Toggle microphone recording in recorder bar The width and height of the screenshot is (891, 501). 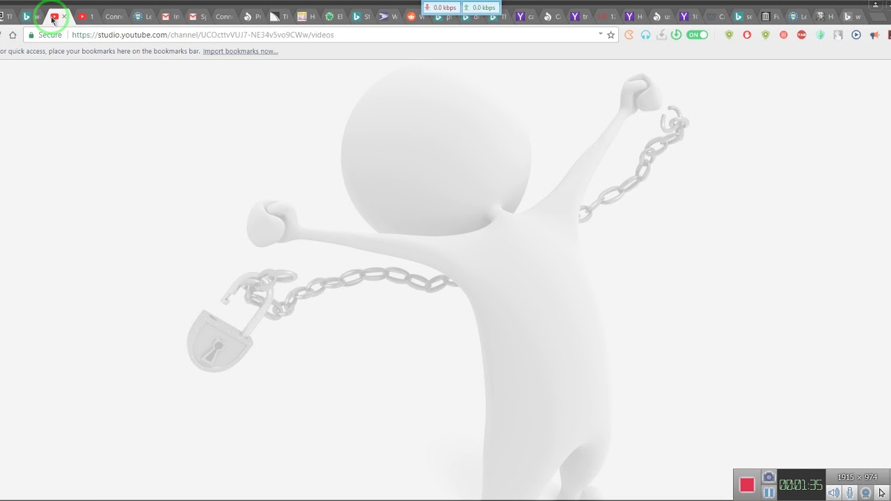(x=850, y=493)
